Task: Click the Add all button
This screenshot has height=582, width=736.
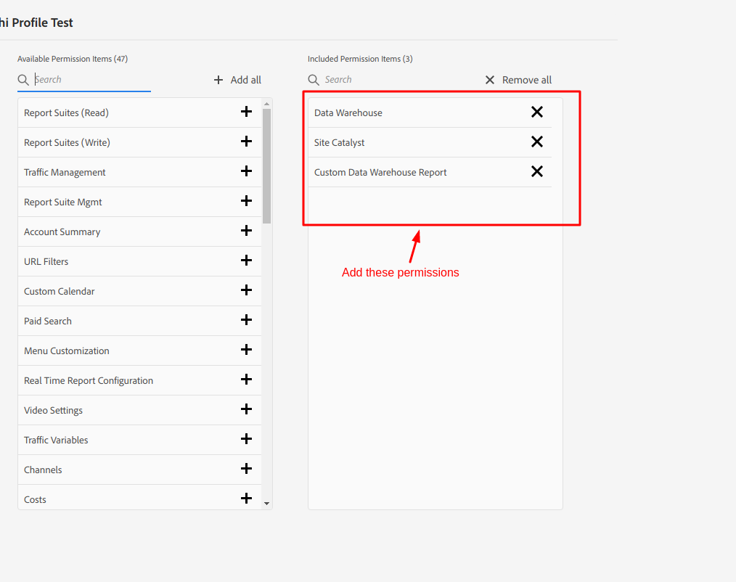Action: (x=237, y=80)
